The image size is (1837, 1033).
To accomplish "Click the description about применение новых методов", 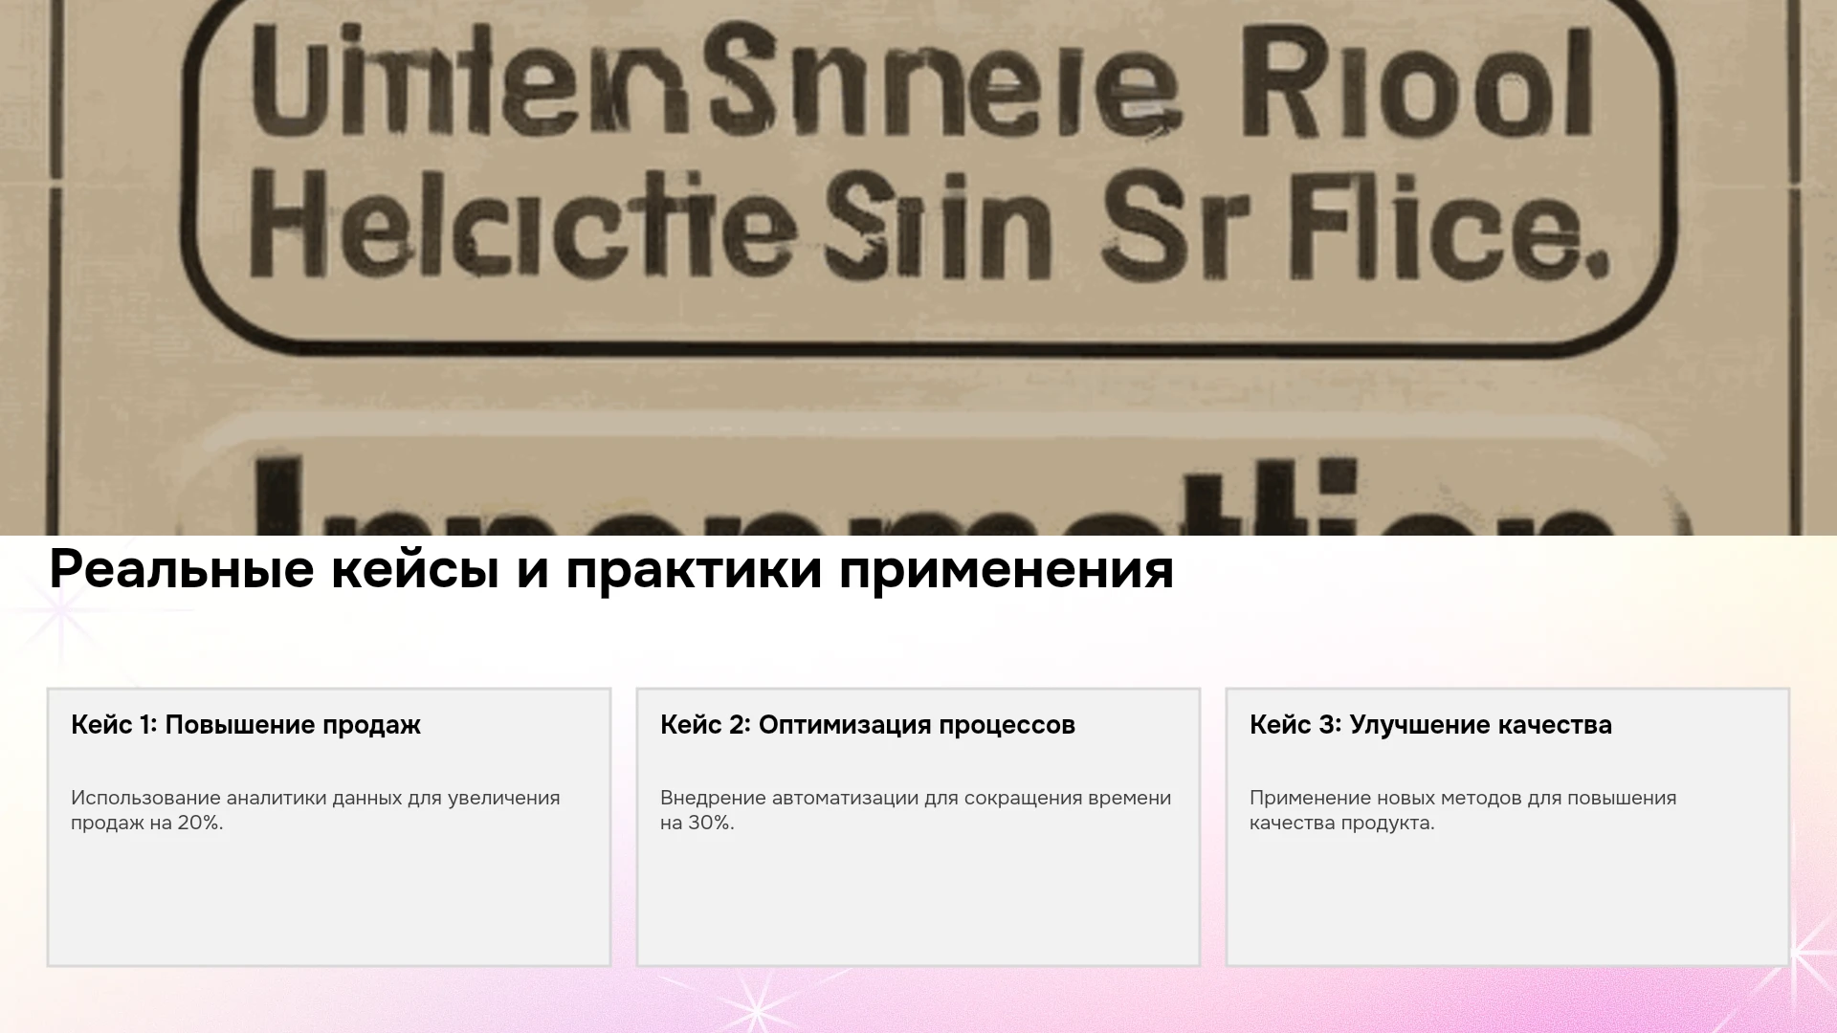I will coord(1463,810).
